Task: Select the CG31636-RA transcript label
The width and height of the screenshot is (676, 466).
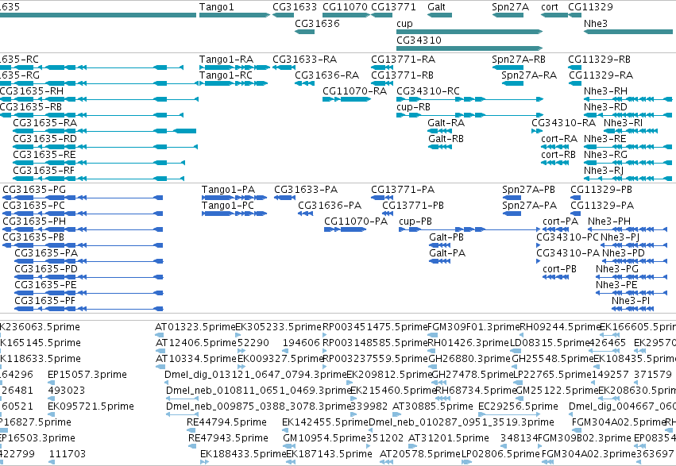Action: 326,75
